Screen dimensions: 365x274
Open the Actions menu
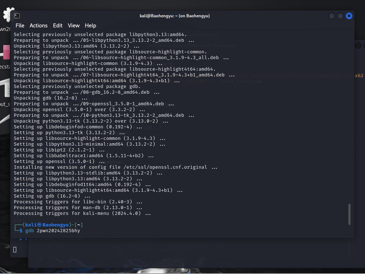[38, 26]
